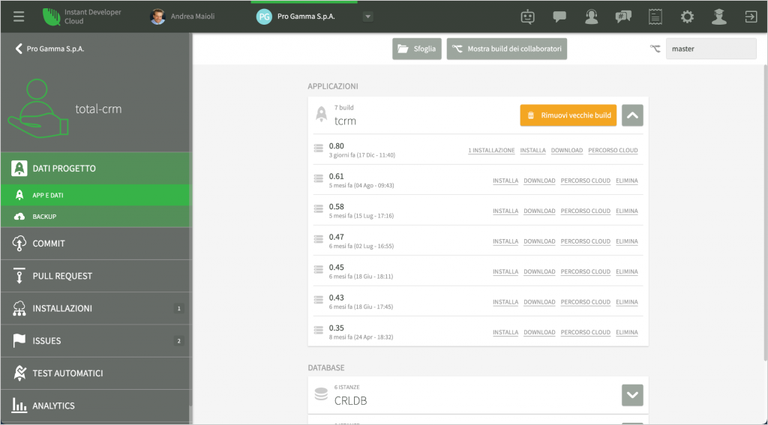The image size is (768, 425).
Task: Click the list icon of build 0.45
Action: click(x=318, y=269)
